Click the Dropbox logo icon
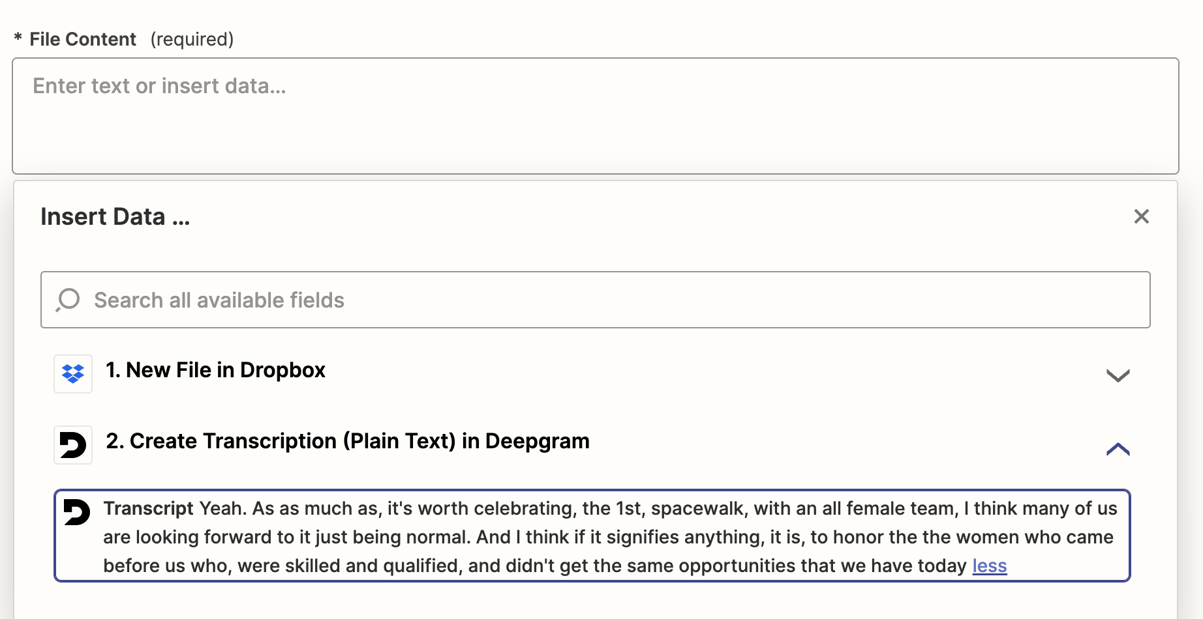The width and height of the screenshot is (1203, 619). click(73, 373)
